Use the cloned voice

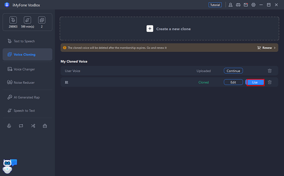point(255,83)
